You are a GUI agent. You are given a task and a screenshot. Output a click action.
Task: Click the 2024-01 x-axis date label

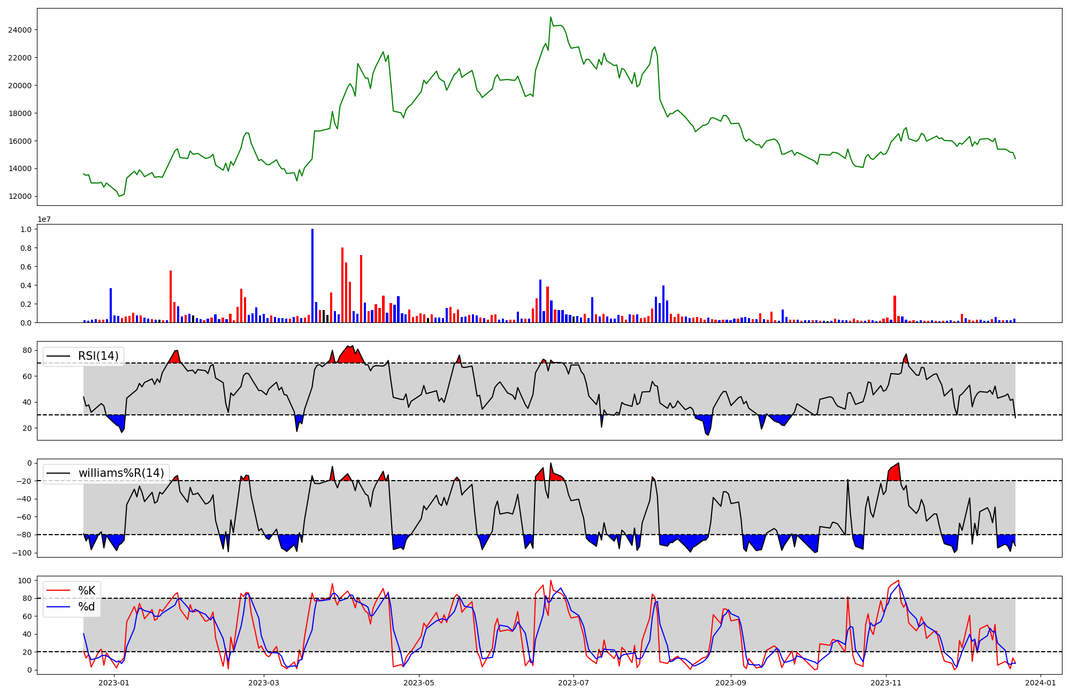click(1041, 683)
